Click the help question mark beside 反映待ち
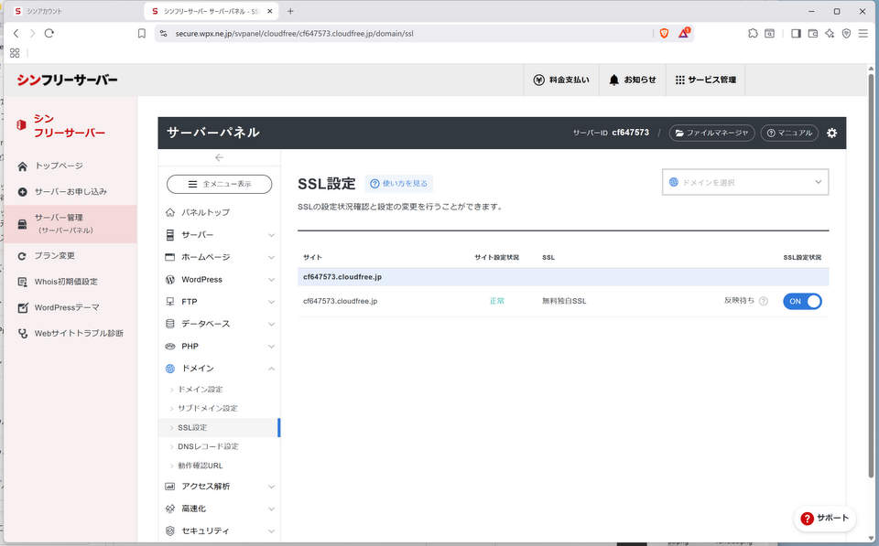Image resolution: width=879 pixels, height=546 pixels. [x=763, y=301]
